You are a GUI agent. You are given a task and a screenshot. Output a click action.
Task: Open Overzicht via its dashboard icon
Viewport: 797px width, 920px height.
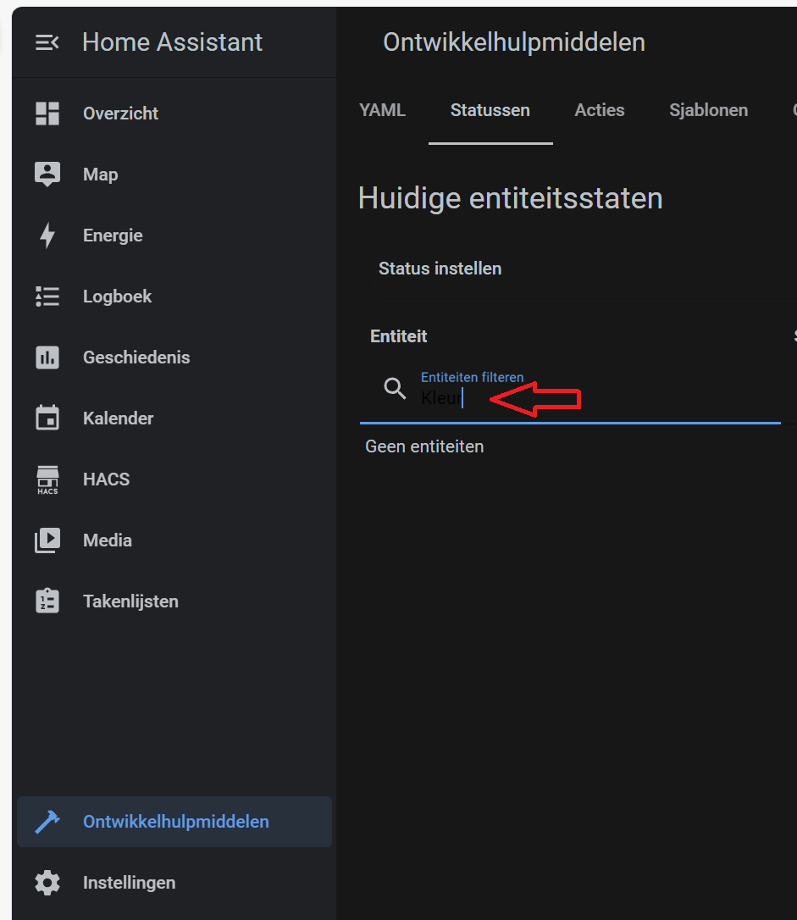(47, 114)
